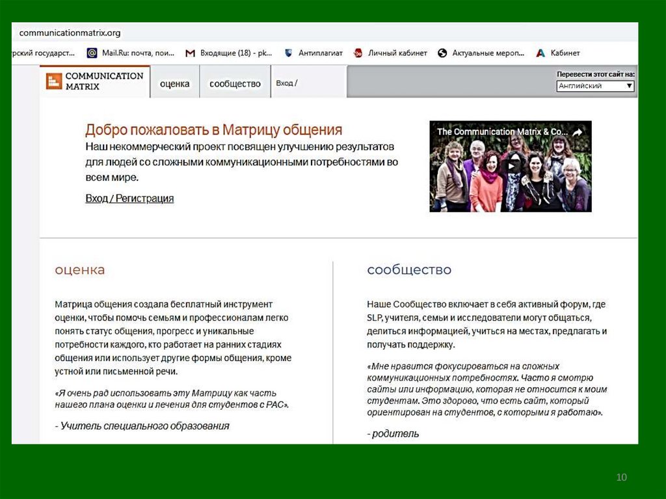Image resolution: width=666 pixels, height=499 pixels.
Task: Click the video title text overlay
Action: pyautogui.click(x=501, y=132)
